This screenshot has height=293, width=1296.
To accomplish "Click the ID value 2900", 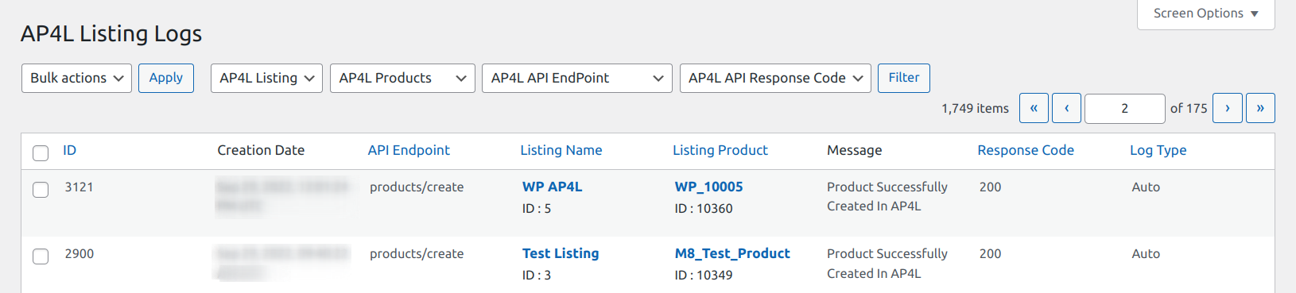I will [x=80, y=254].
